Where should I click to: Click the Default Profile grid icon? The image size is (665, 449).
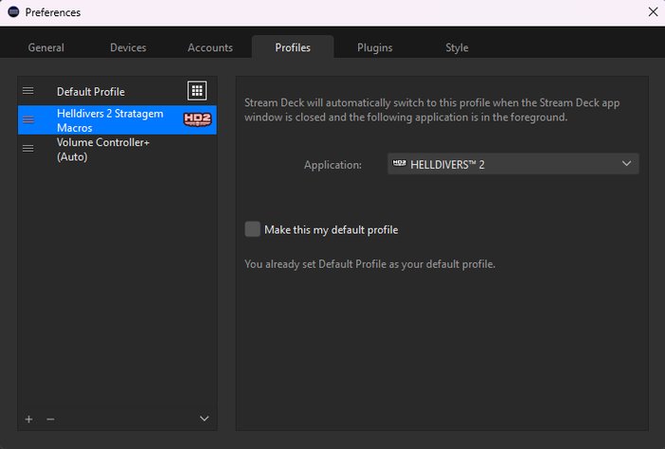[196, 91]
